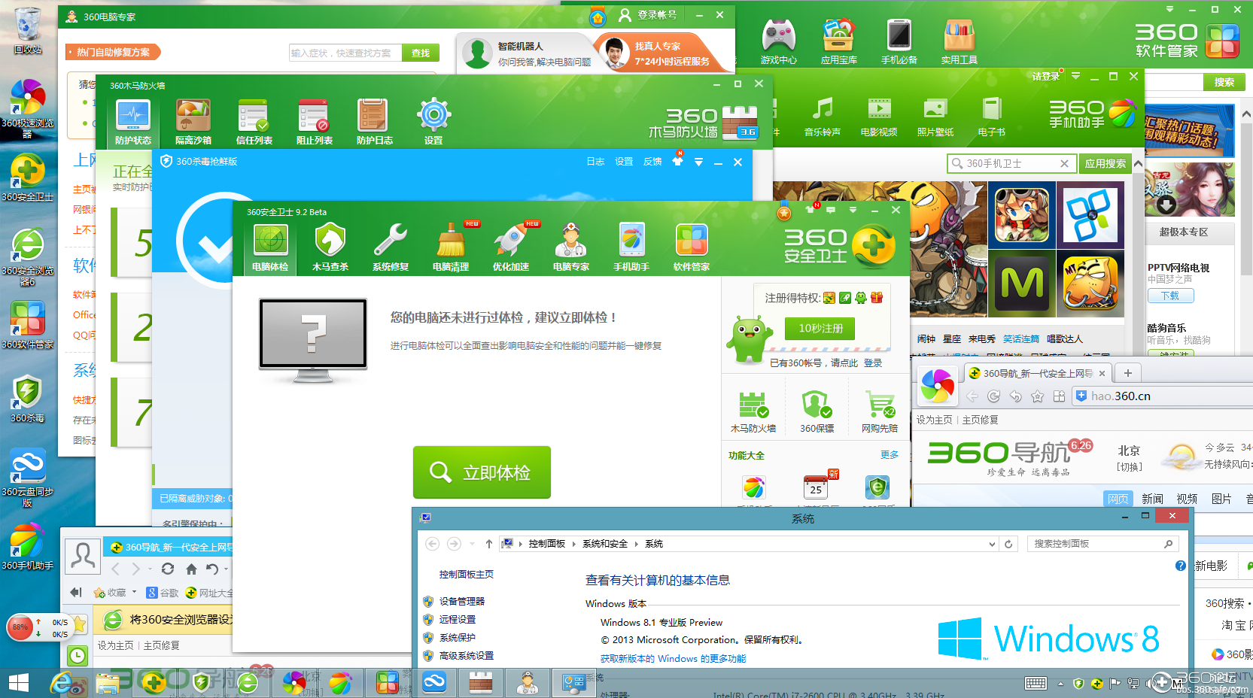Open new tab plus button in 360极速浏览器

[x=1127, y=373]
